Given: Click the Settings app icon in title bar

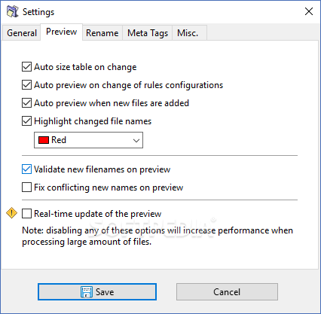Looking at the screenshot, I should click(x=13, y=11).
